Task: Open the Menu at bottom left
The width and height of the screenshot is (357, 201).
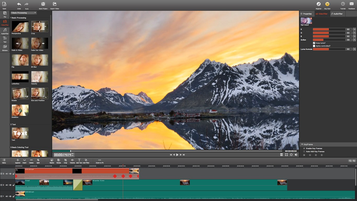Action: (4, 161)
